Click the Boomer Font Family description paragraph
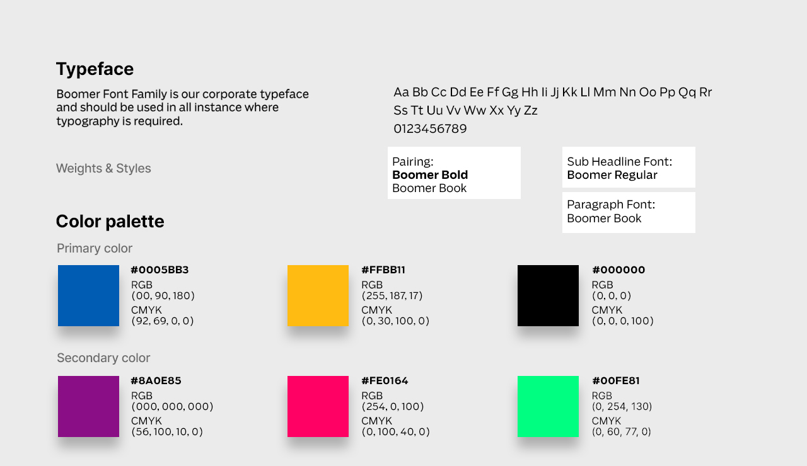 tap(182, 107)
